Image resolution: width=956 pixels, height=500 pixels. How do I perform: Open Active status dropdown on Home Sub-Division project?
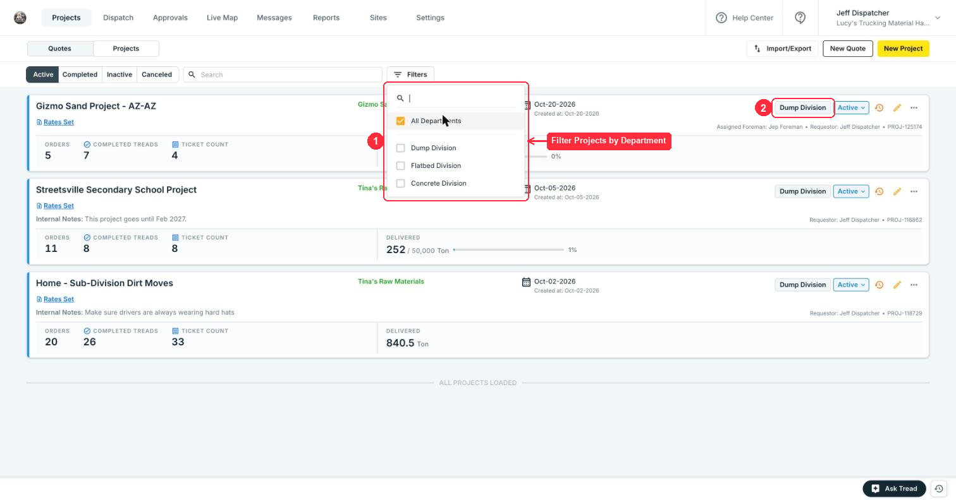[851, 285]
